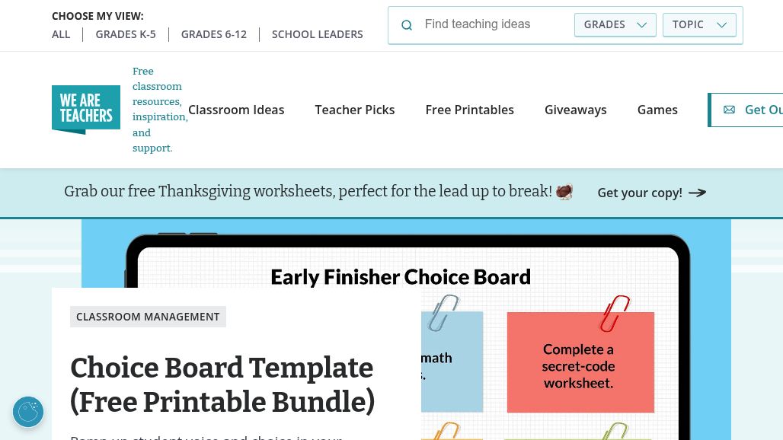Click the We Are Teachers logo
The image size is (783, 440).
86,110
